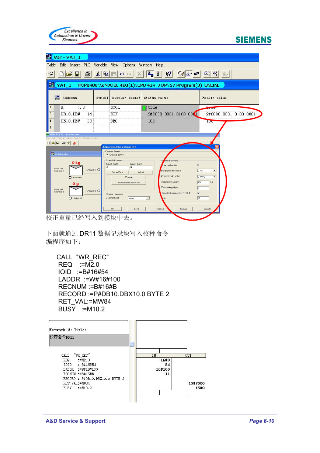Click the Delete X icon in Var toolbar
Viewport: 320px width, 453px height.
(140, 74)
